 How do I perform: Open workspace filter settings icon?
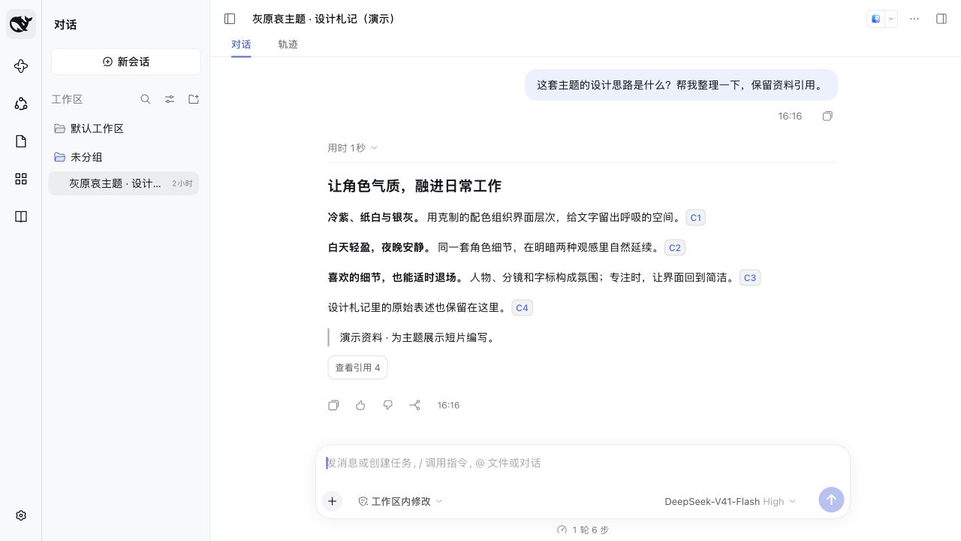[x=170, y=99]
